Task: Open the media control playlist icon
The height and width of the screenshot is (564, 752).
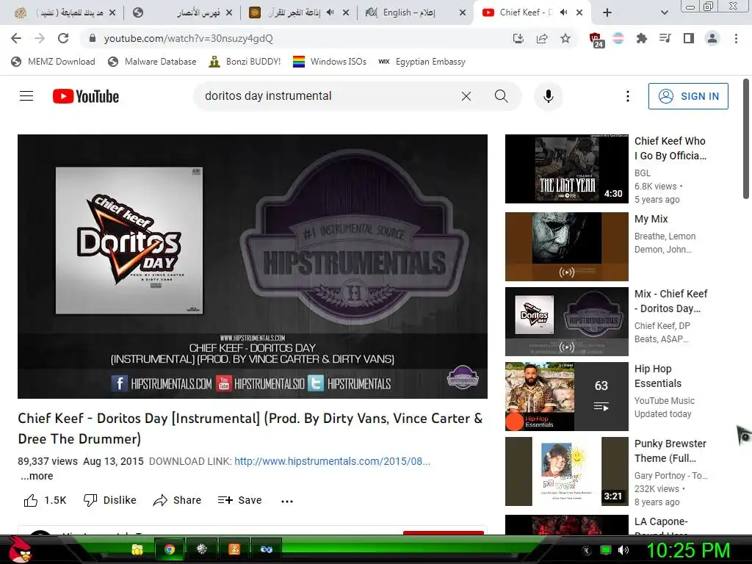Action: 665,38
